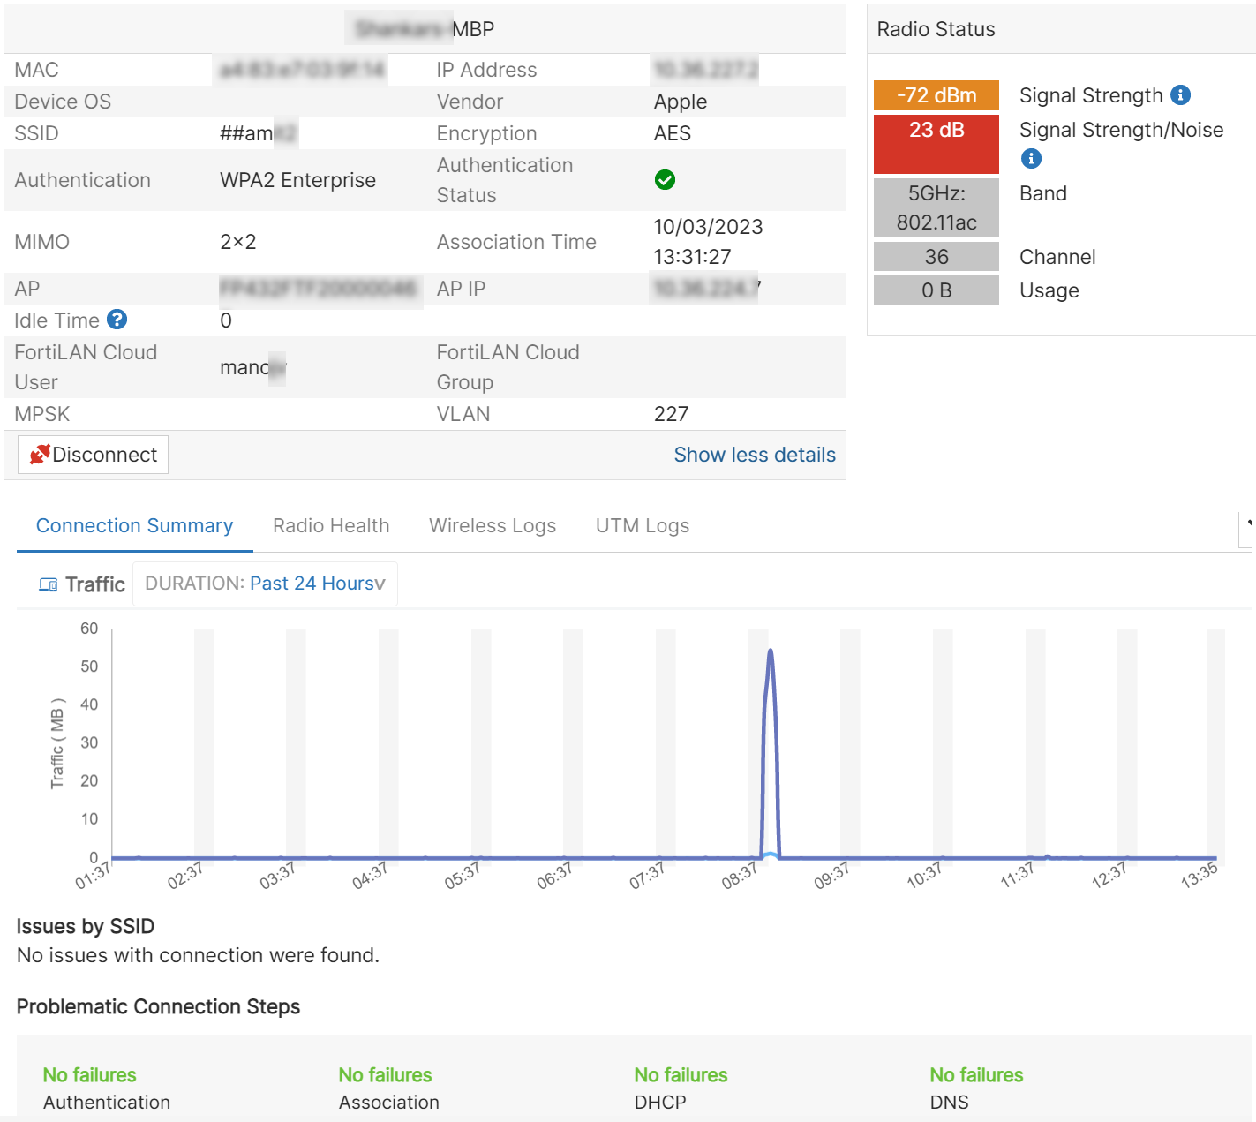Click the Encryption value AES

pyautogui.click(x=673, y=133)
